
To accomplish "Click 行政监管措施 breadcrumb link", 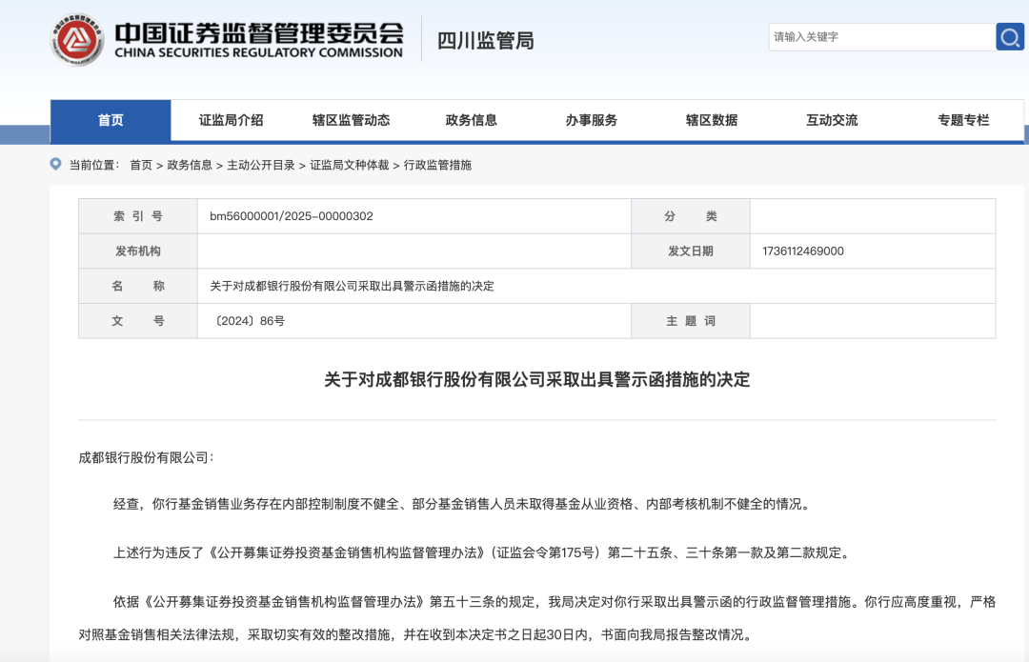I will tap(437, 165).
